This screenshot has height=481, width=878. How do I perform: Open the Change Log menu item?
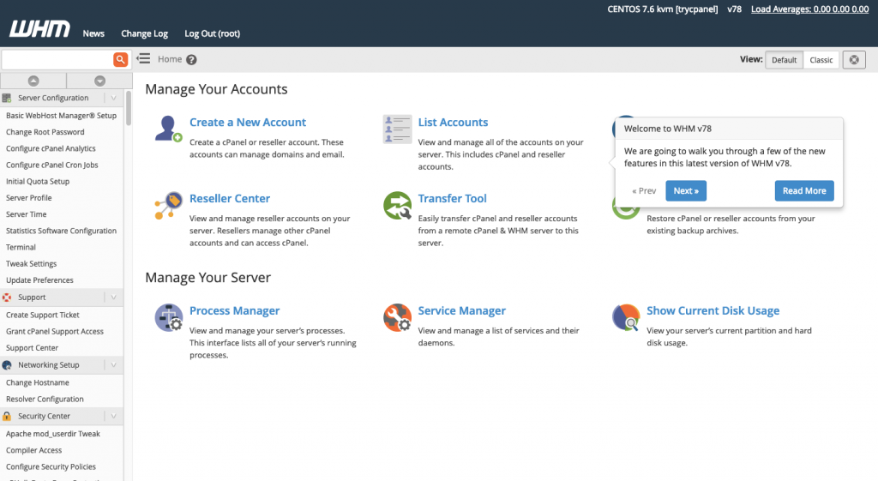click(144, 33)
